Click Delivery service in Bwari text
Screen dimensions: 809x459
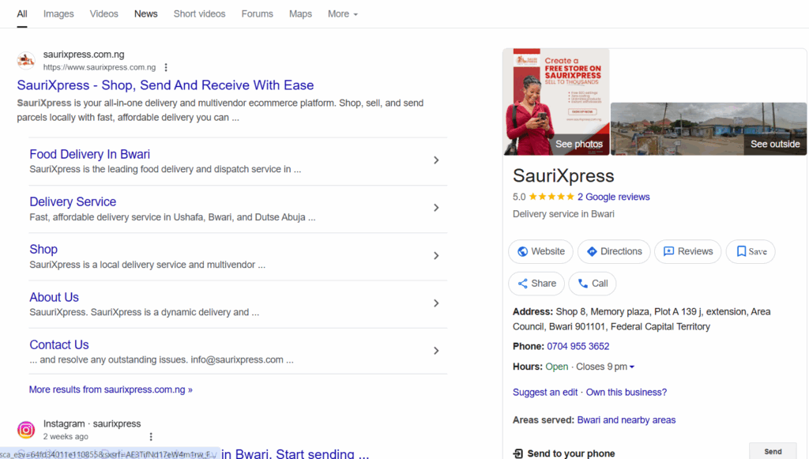coord(563,214)
